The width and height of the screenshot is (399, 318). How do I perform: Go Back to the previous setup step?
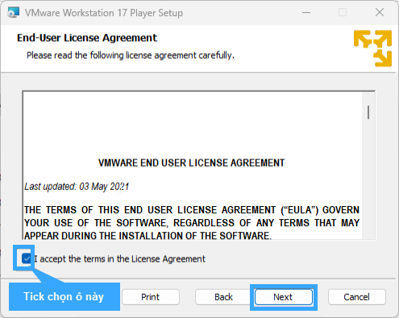click(223, 297)
